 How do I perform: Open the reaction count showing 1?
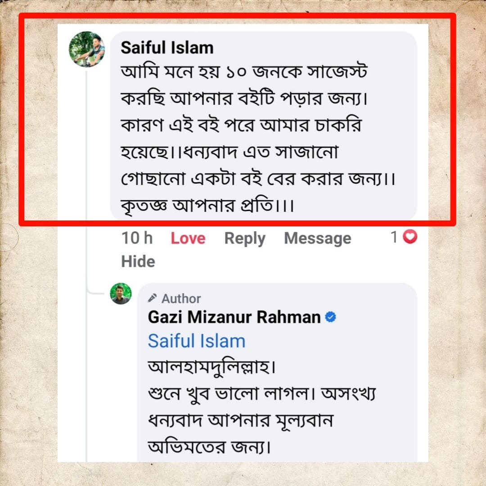[394, 237]
